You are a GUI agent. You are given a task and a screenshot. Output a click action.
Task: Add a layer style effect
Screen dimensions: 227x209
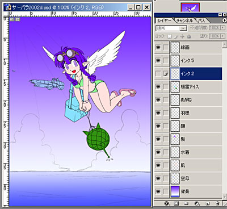click(x=167, y=203)
